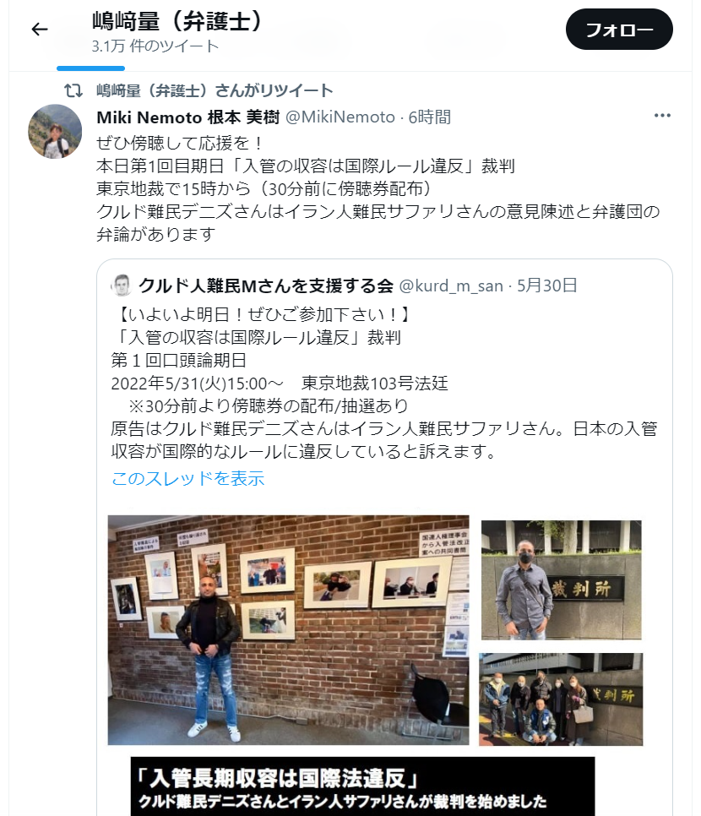
Task: Open the group photo at courthouse
Action: [x=561, y=699]
